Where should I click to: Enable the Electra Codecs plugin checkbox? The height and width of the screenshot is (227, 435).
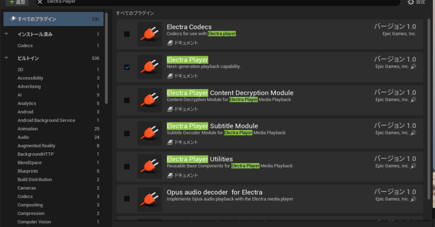pyautogui.click(x=127, y=34)
